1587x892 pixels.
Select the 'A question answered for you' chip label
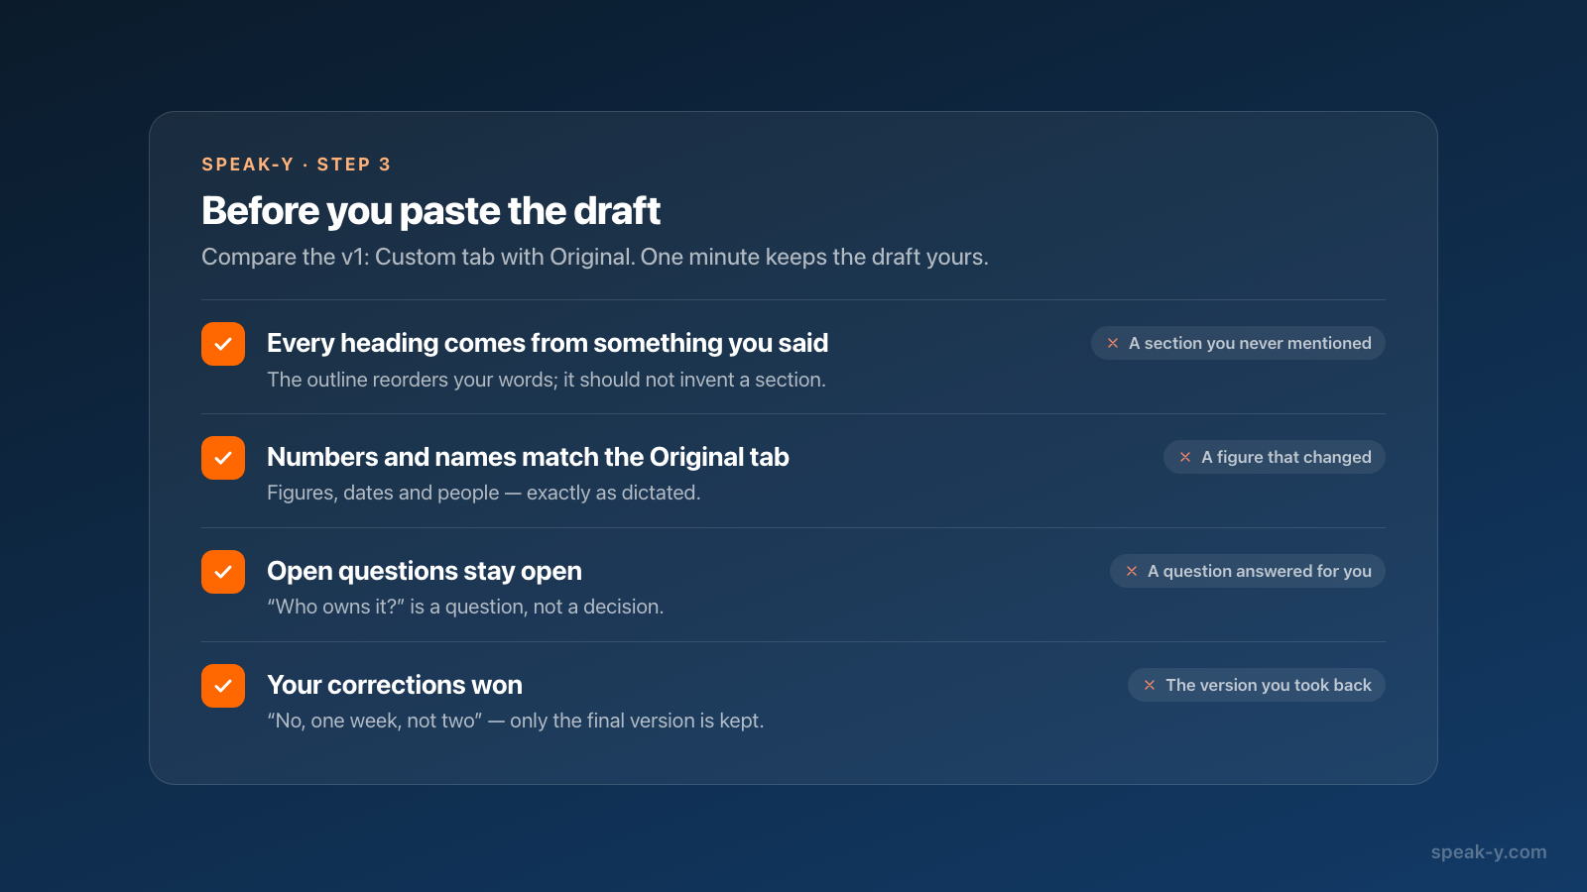pos(1260,571)
